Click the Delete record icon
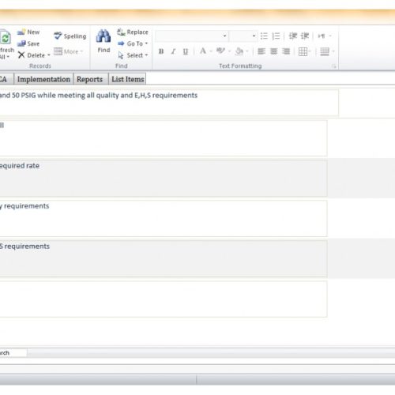Viewport: 395px width, 395px height. (x=21, y=55)
